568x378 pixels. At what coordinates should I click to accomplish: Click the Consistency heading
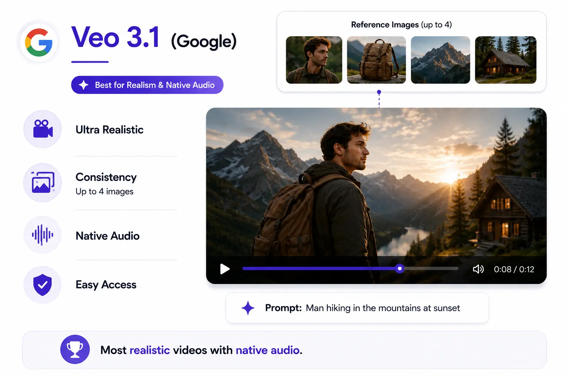(106, 177)
